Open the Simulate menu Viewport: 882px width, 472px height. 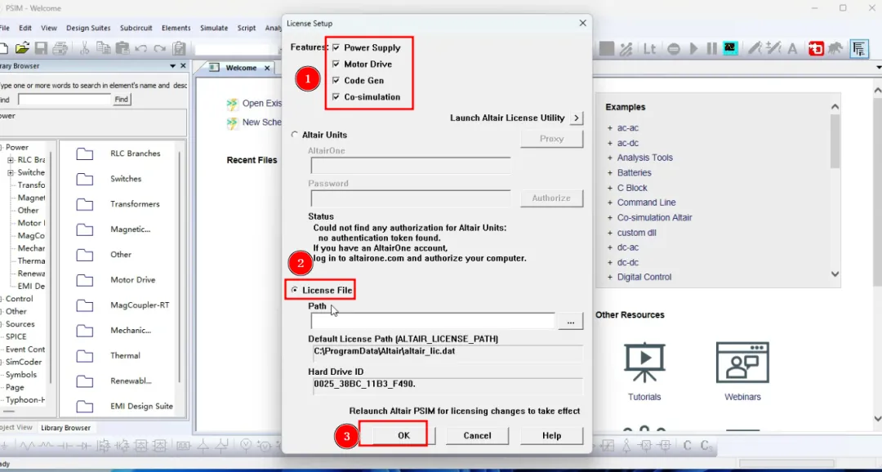click(x=214, y=28)
